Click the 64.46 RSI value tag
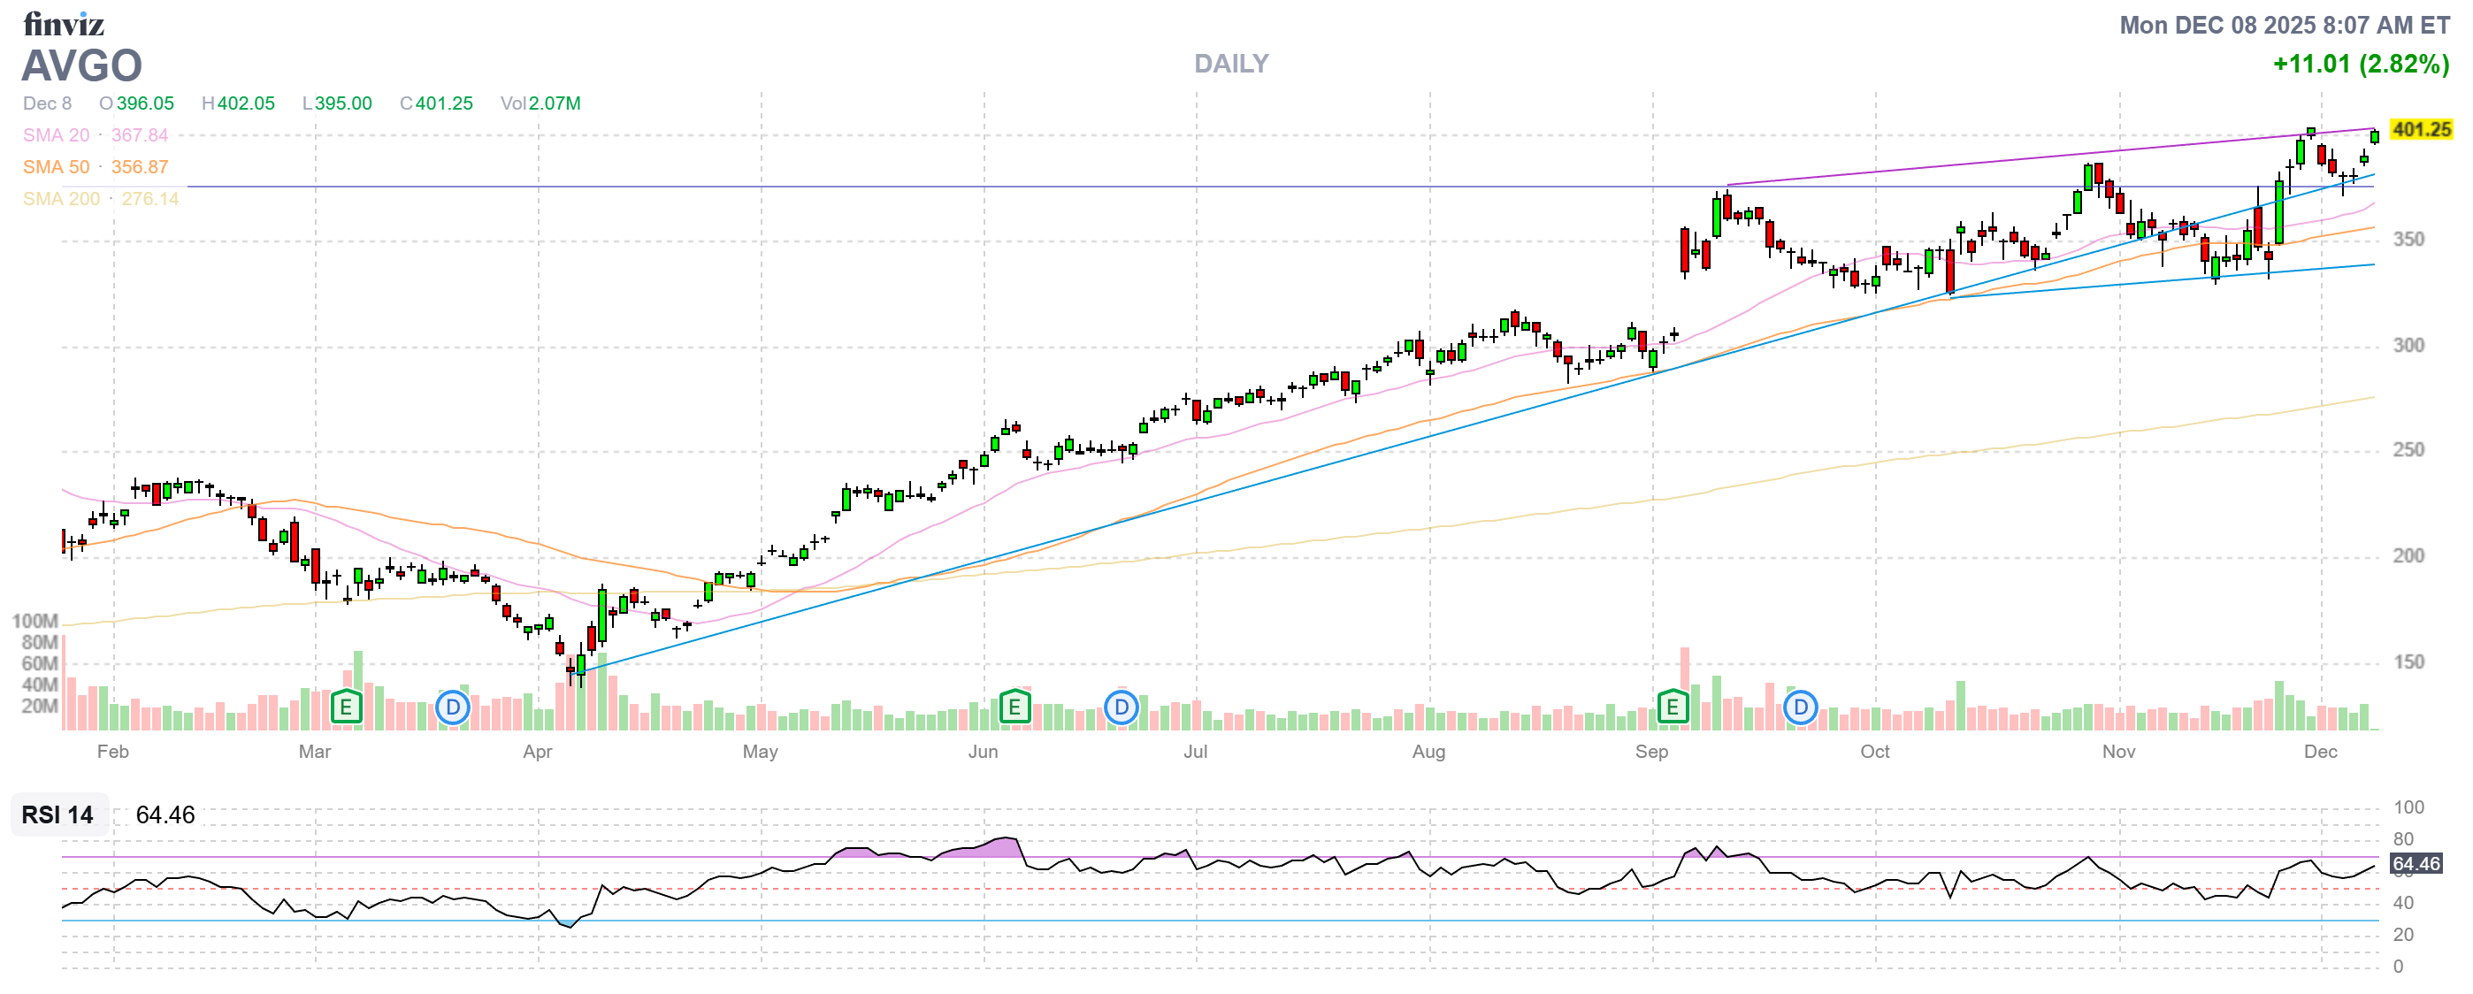This screenshot has width=2473, height=994. point(2415,863)
